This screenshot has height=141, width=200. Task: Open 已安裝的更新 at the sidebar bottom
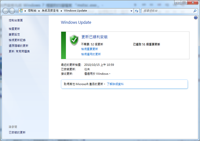coord(17,132)
